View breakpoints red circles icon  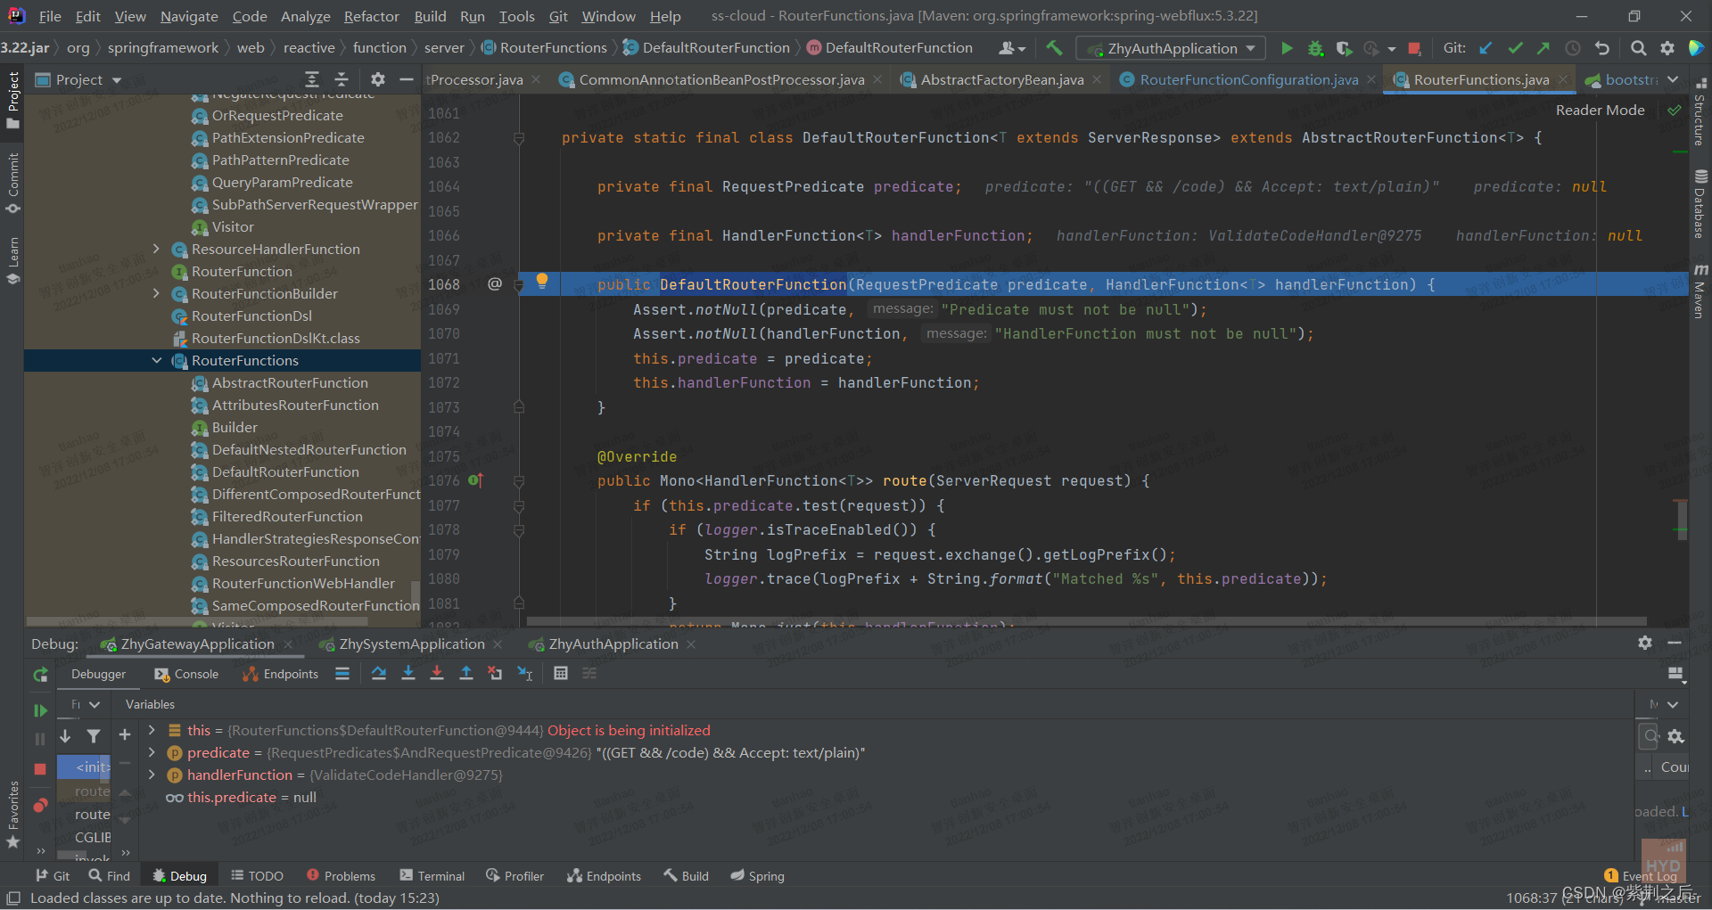[x=40, y=806]
